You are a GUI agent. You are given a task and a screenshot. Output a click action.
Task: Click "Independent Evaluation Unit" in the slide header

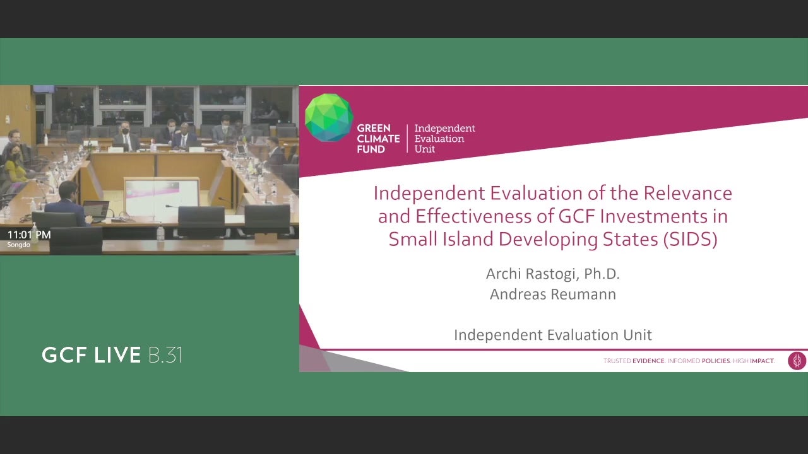[x=444, y=139]
